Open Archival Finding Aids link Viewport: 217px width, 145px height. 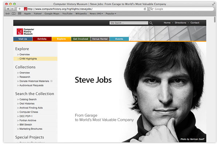coord(31,108)
